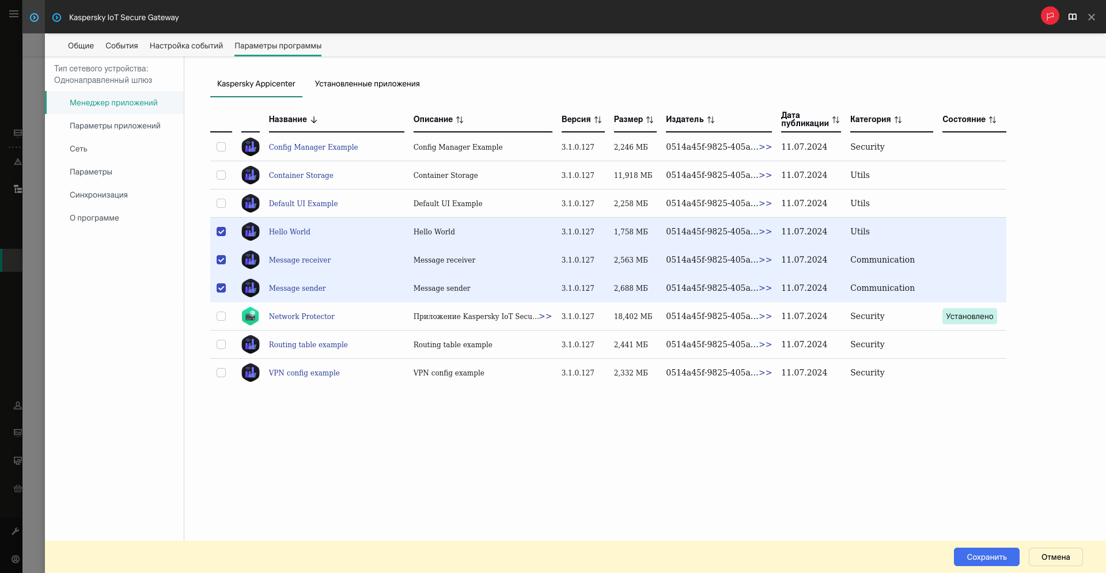Click the blue circle arrow icon beside title
Screen dimensions: 1106x573
(56, 17)
